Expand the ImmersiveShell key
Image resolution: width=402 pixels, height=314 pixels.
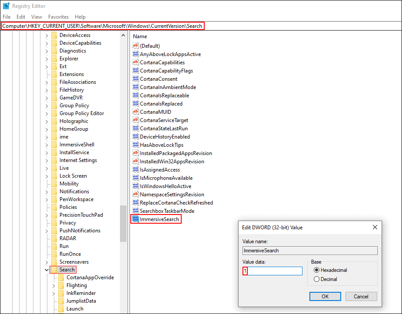click(47, 145)
